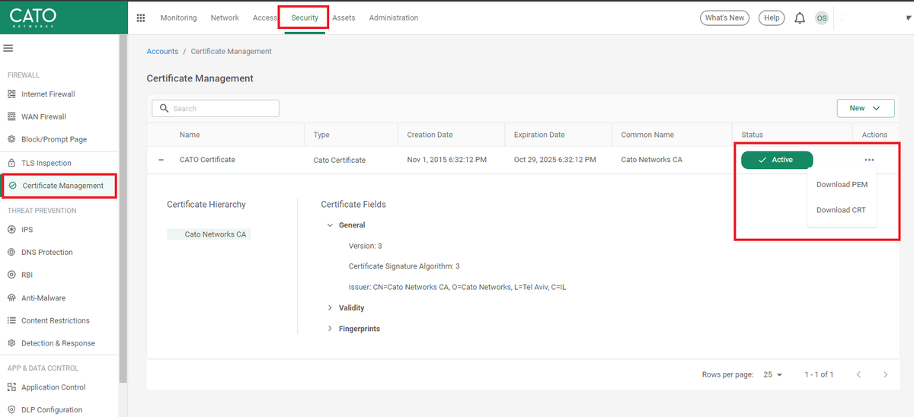The image size is (914, 417).
Task: Click the Nov 1, 2015 creation date
Action: [447, 160]
